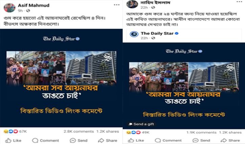View the 2.8K comments on the left post

[79, 131]
